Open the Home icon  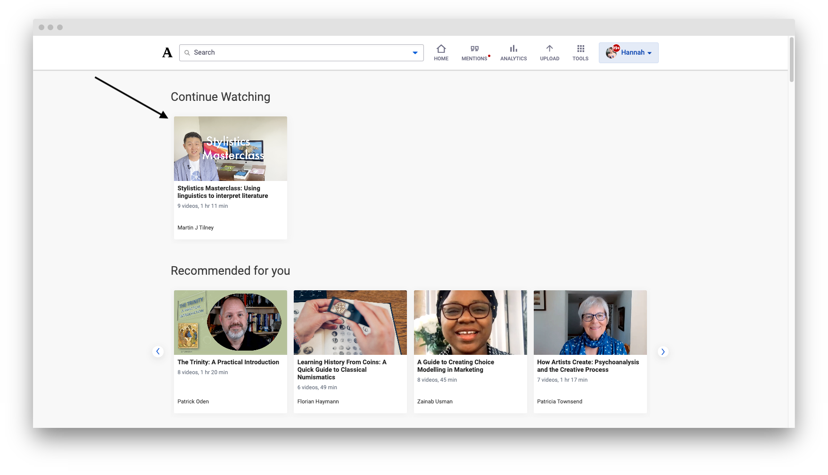point(441,49)
